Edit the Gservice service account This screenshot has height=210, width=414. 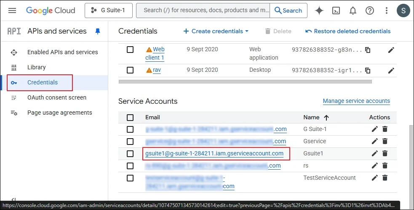coord(375,141)
